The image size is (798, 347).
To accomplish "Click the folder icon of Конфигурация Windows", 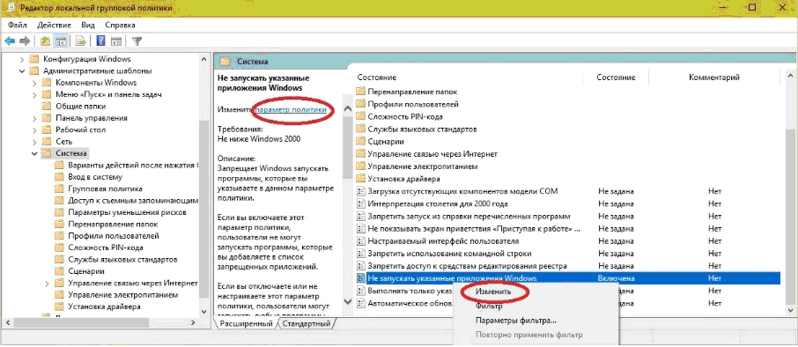I will point(34,59).
